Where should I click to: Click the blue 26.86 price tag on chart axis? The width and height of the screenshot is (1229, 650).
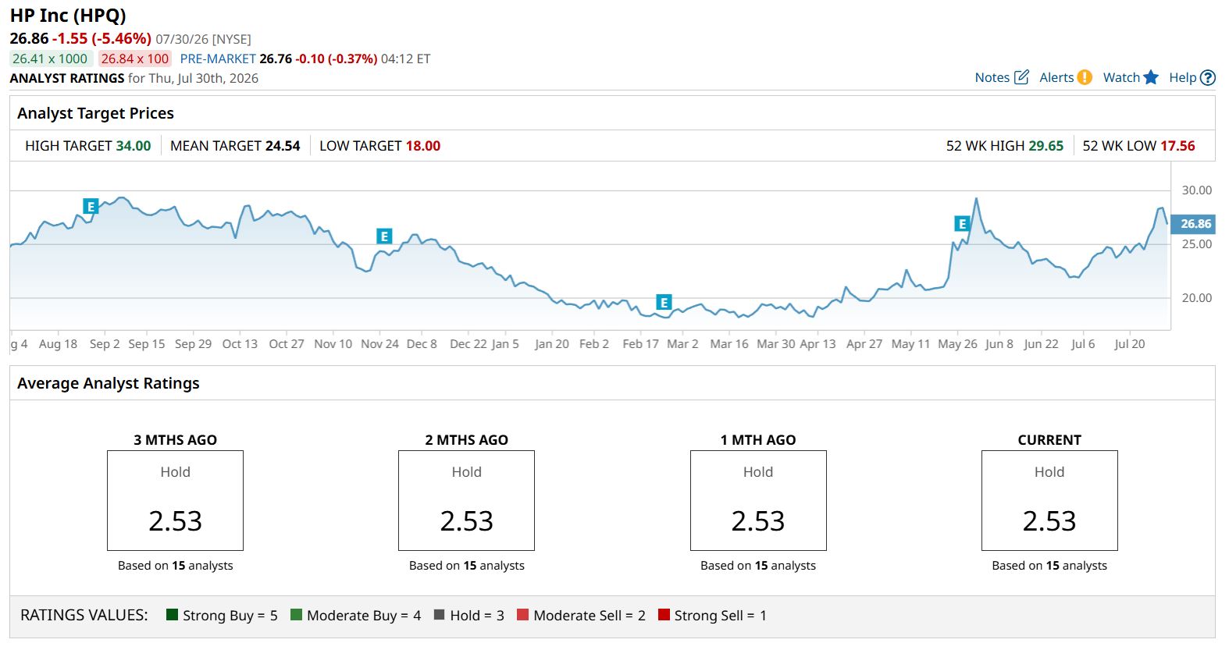pyautogui.click(x=1193, y=224)
